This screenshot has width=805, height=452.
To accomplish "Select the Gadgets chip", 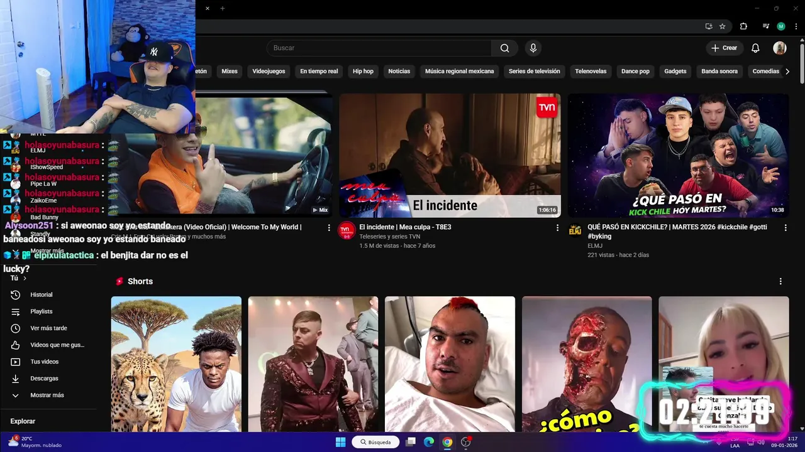I will (675, 71).
